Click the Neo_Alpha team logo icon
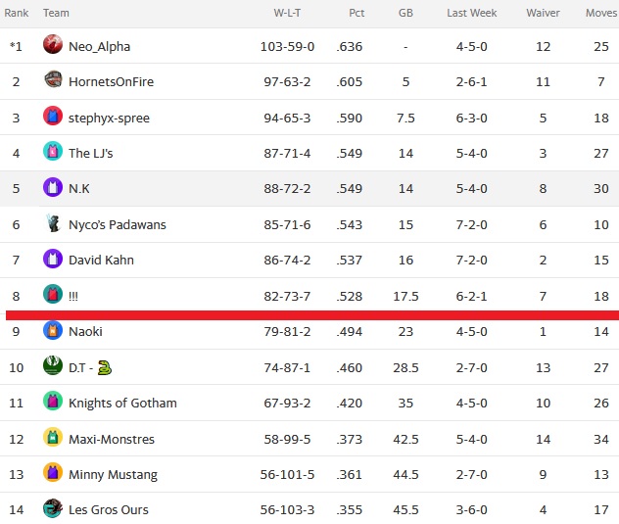The height and width of the screenshot is (524, 619). click(x=53, y=44)
